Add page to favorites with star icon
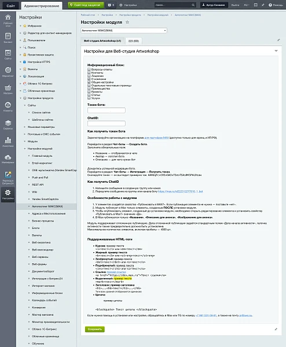The image size is (286, 347). (x=127, y=22)
